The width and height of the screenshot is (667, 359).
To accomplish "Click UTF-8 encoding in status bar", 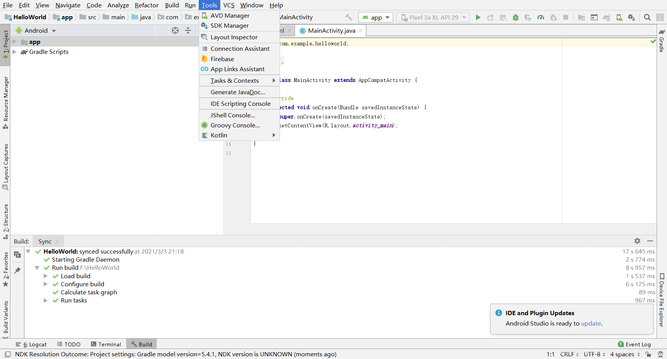I will pos(594,354).
